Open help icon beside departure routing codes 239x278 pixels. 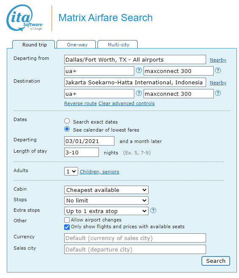[139, 70]
